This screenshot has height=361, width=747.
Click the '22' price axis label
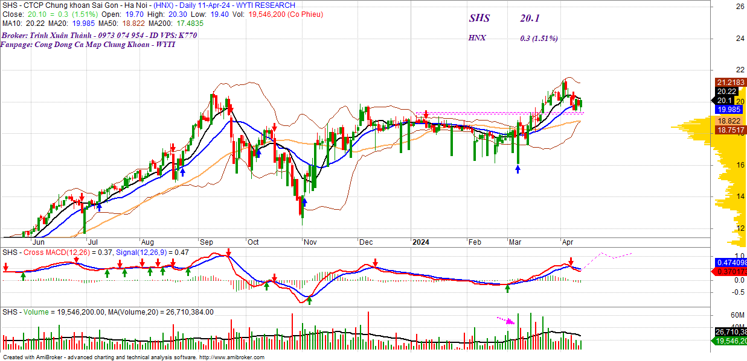(x=739, y=70)
